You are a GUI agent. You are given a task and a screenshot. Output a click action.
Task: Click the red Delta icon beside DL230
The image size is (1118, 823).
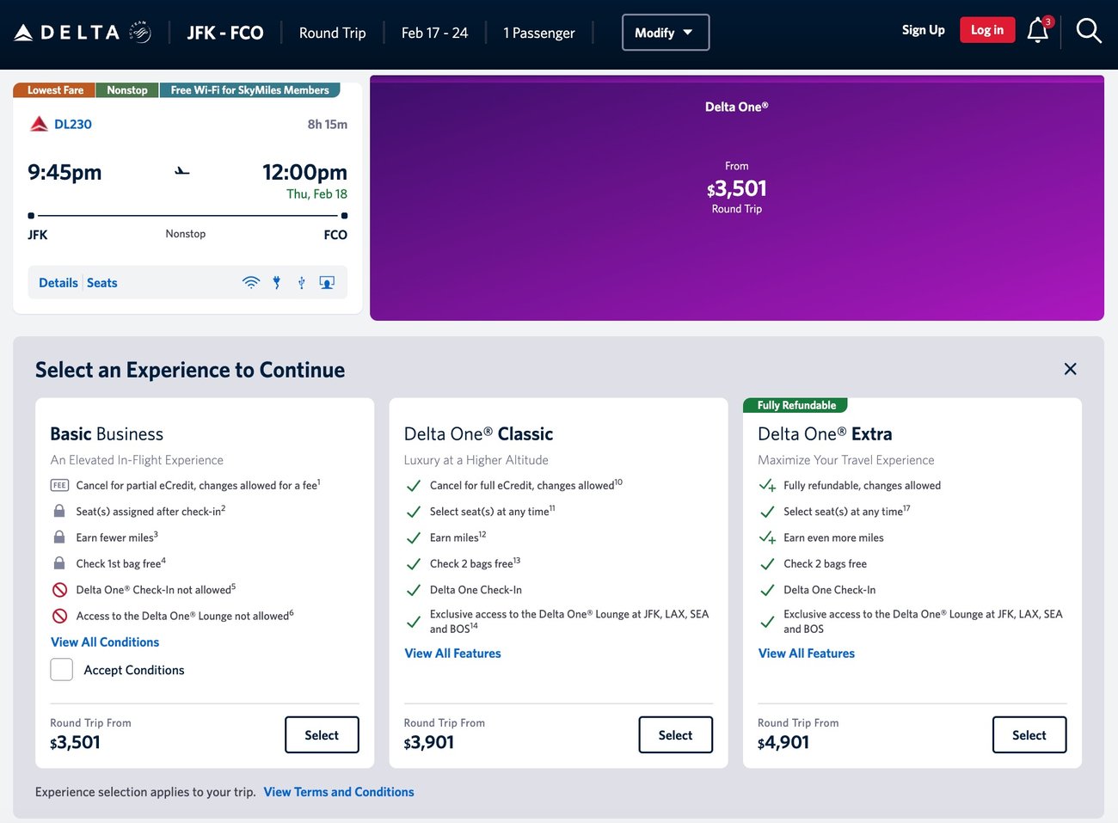click(39, 124)
